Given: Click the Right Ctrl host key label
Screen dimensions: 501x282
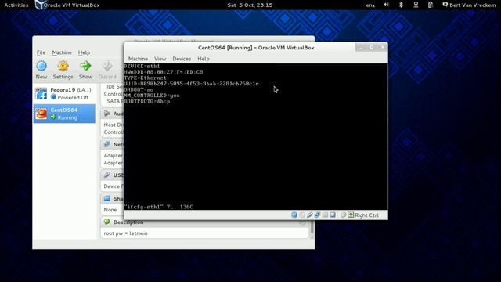Looking at the screenshot, I should point(367,215).
